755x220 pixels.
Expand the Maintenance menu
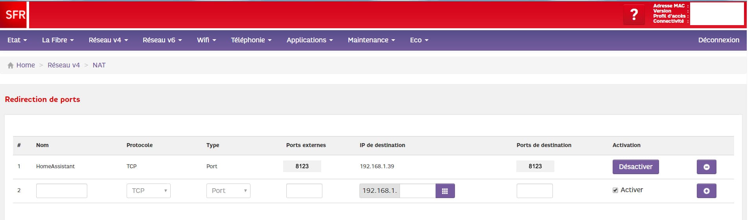371,40
